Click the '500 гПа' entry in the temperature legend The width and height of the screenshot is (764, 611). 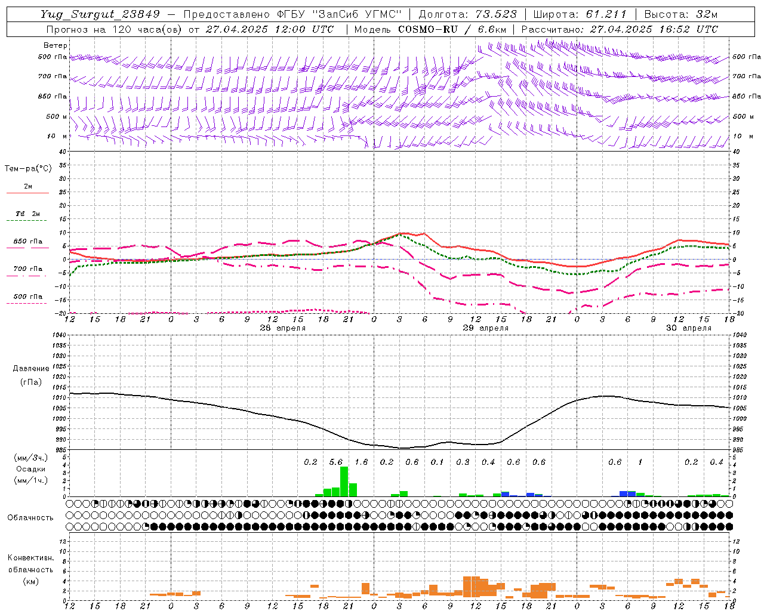(x=28, y=297)
